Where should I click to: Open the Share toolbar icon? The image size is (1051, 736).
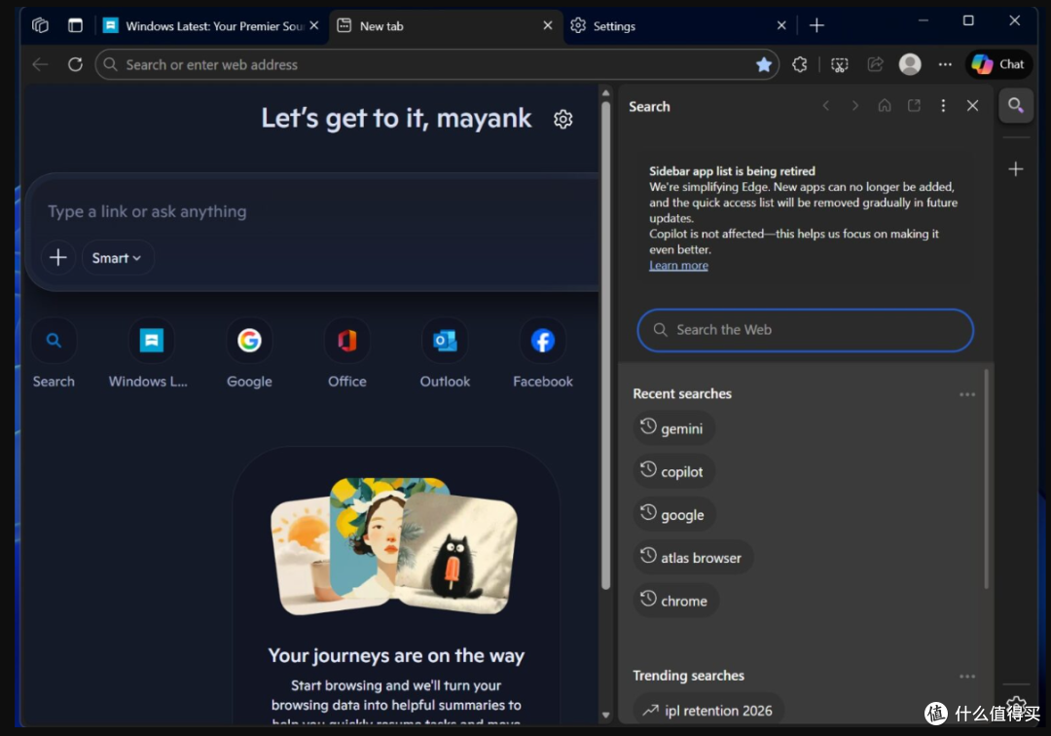875,64
